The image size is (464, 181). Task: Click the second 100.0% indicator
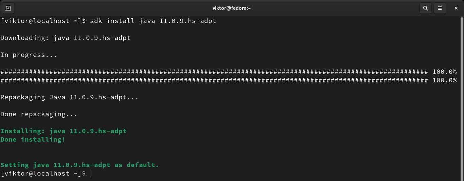click(444, 80)
